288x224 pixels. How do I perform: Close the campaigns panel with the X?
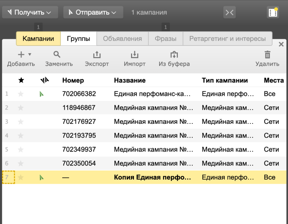tap(281, 45)
